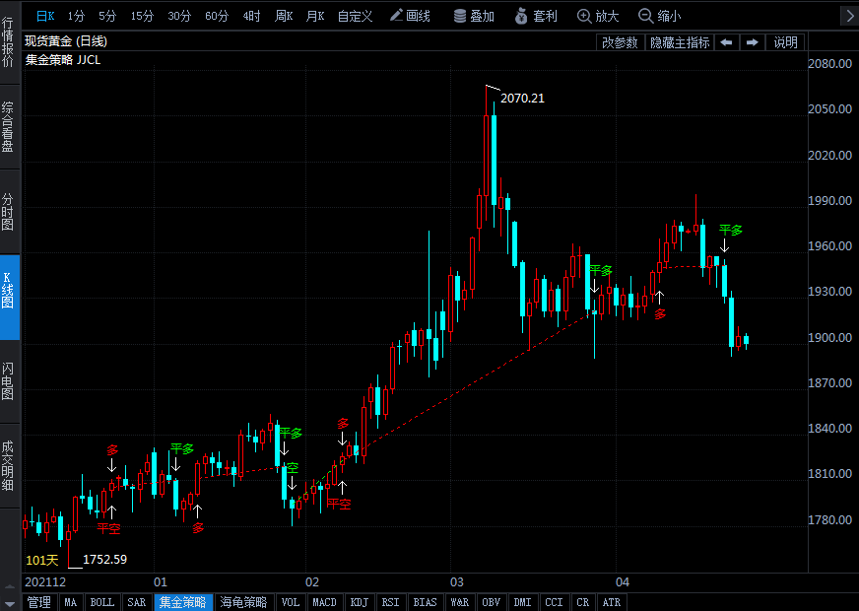Switch to the 30分 timeframe
The width and height of the screenshot is (859, 611).
click(x=179, y=16)
